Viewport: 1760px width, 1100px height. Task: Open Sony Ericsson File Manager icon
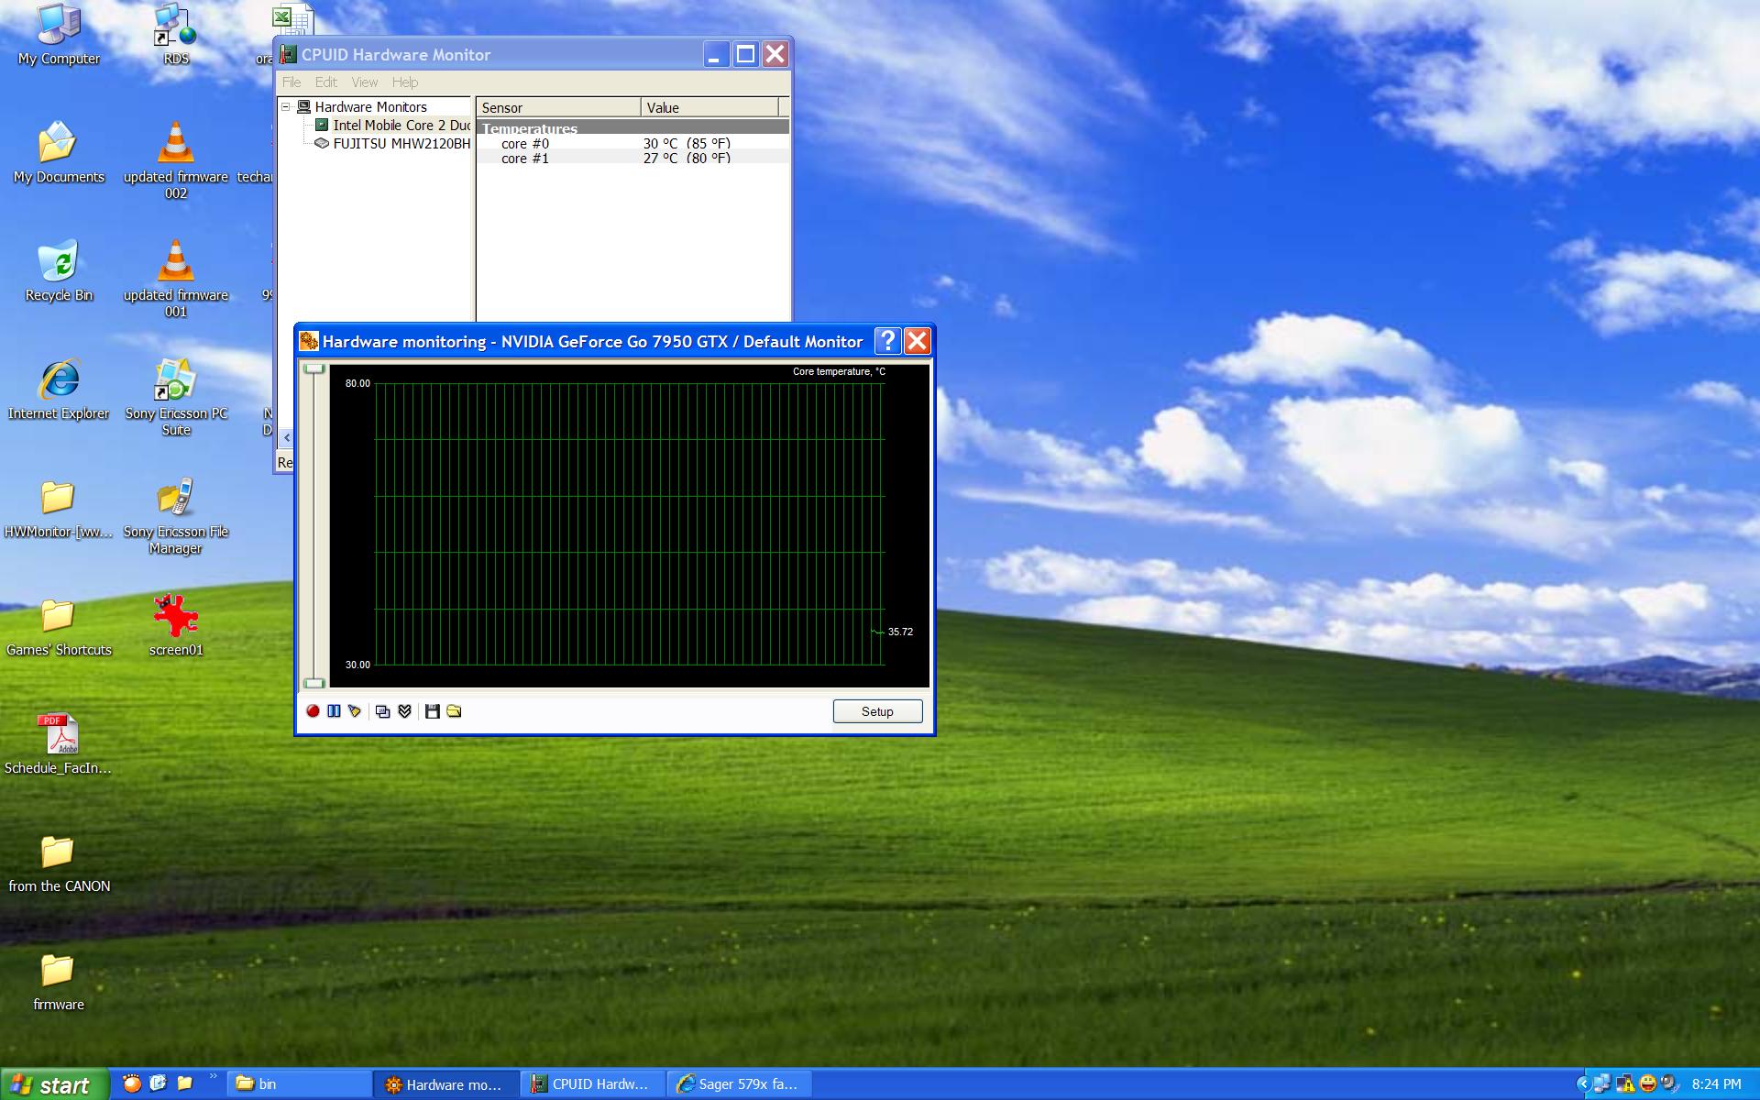point(175,515)
